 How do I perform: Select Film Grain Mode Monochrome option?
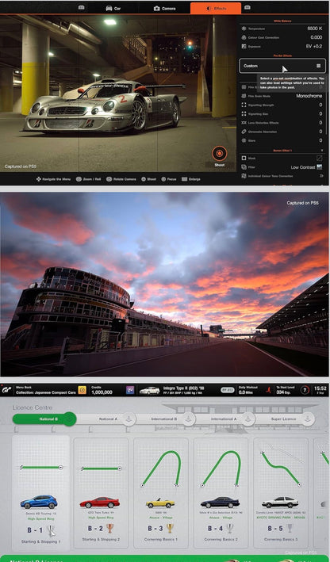coord(282,96)
